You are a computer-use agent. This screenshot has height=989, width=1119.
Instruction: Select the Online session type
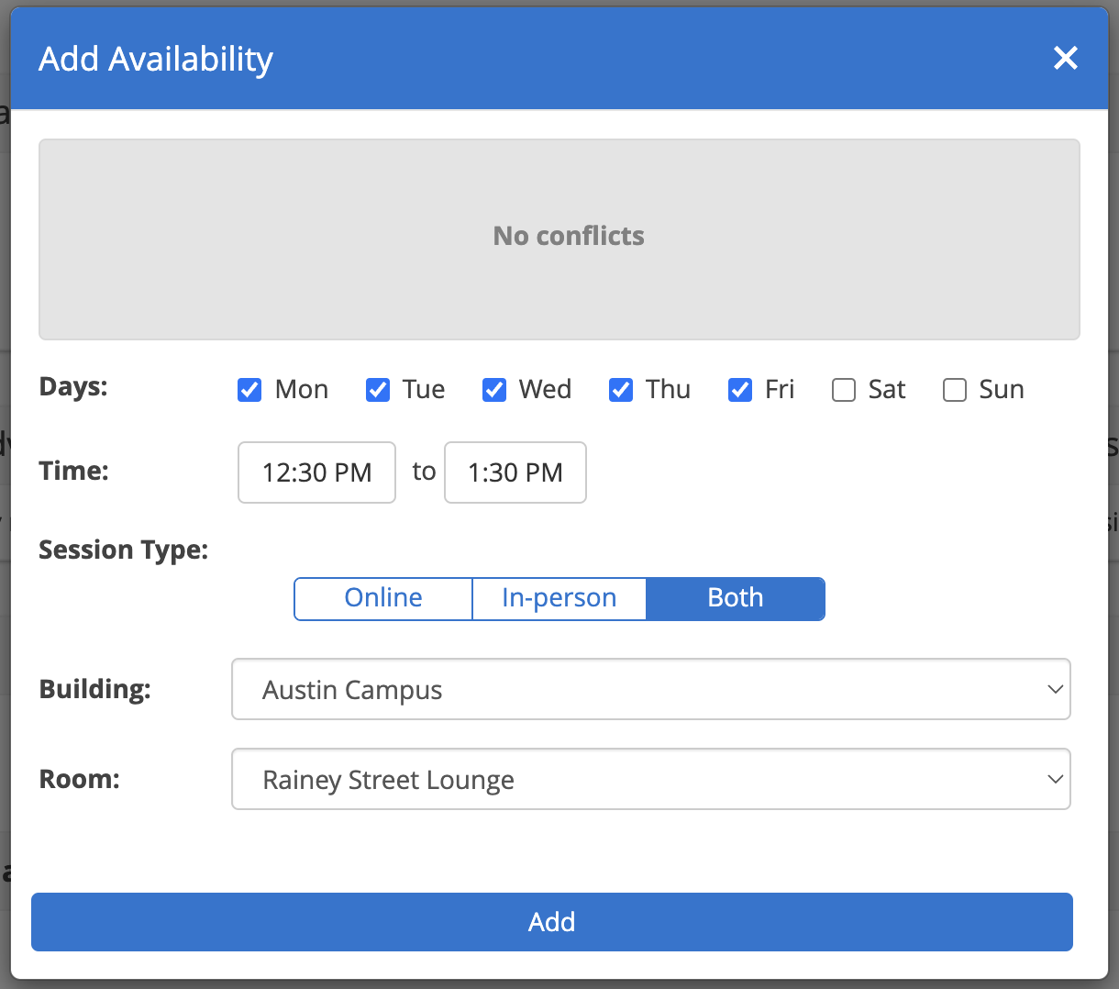click(383, 598)
